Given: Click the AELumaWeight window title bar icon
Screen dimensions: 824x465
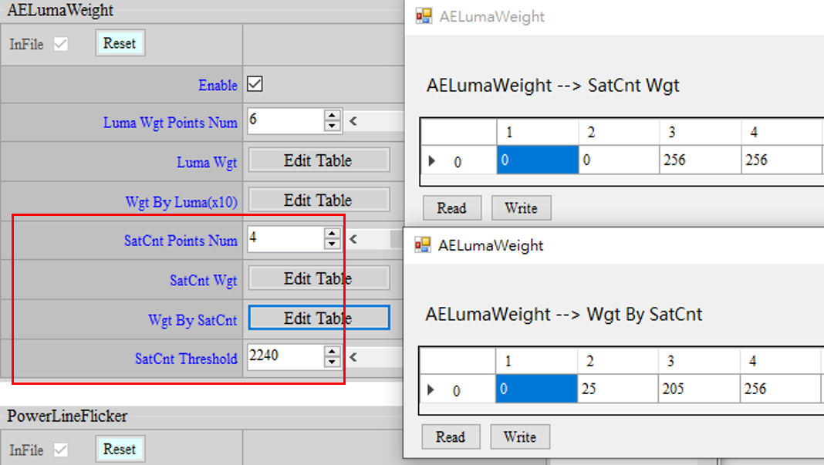Looking at the screenshot, I should point(423,15).
